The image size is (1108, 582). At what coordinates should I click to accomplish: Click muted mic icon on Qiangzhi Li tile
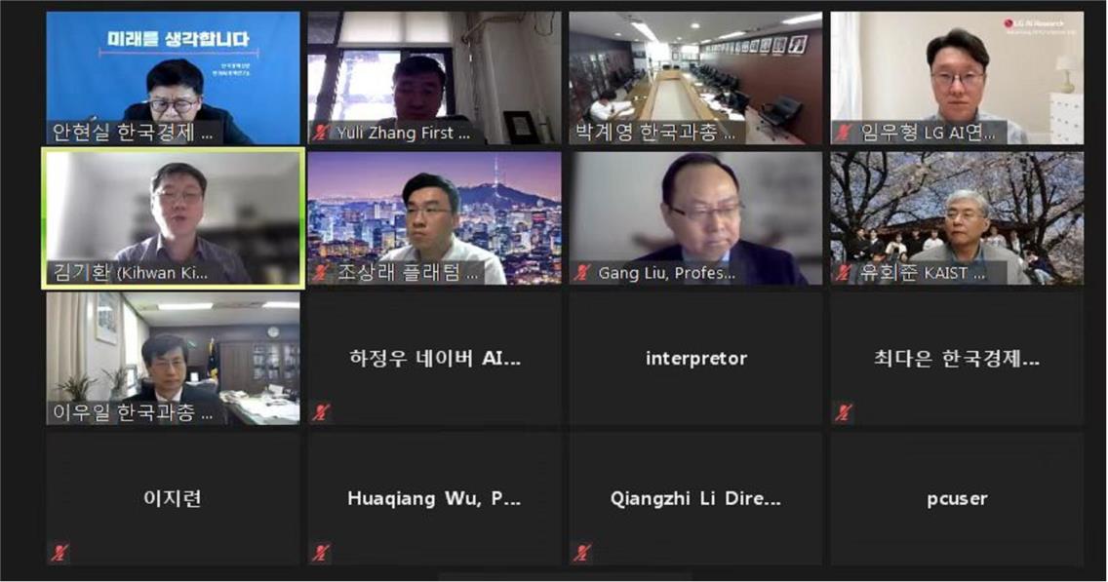(583, 553)
